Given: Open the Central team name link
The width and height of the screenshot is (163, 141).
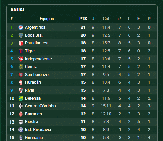Looking at the screenshot, I should [32, 67].
